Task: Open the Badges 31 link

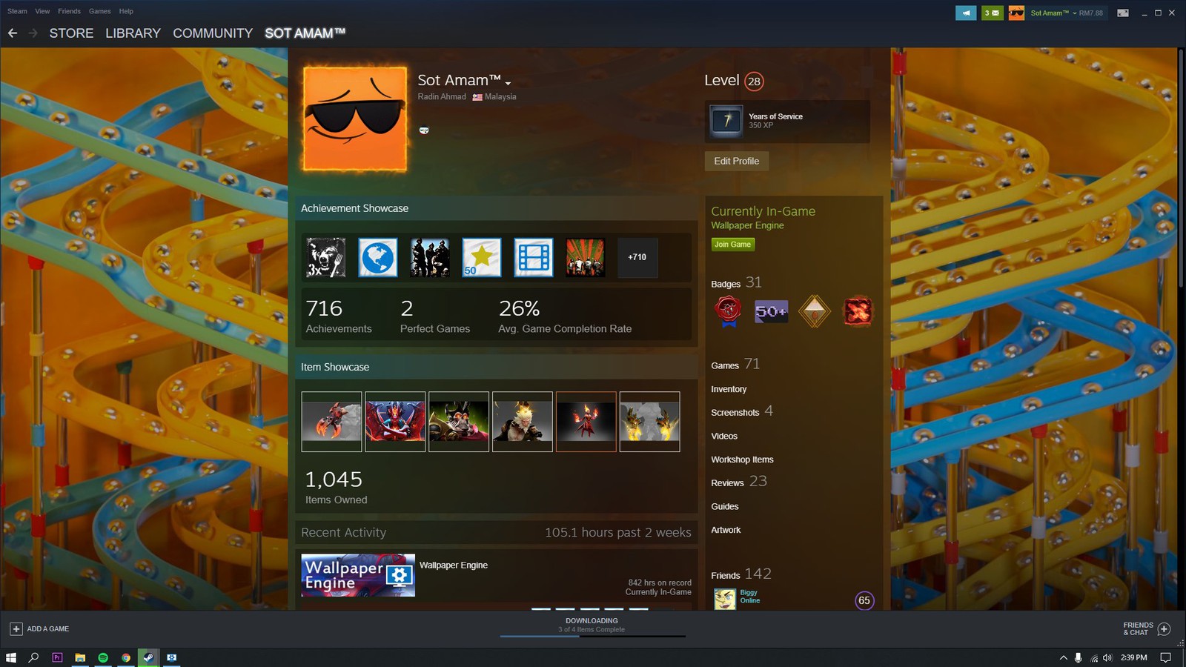Action: pos(736,282)
